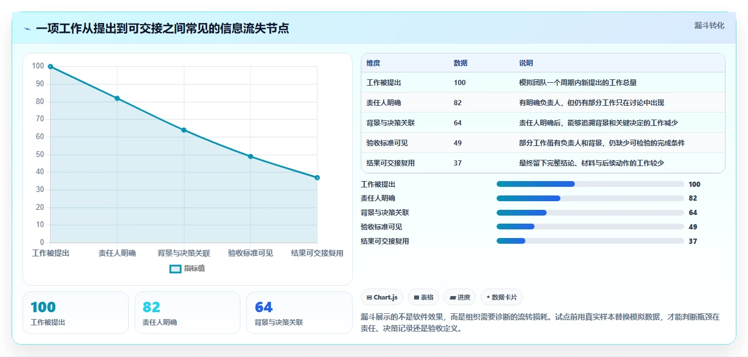Select the 责任人明确 table row cell
The image size is (748, 357).
[x=384, y=103]
